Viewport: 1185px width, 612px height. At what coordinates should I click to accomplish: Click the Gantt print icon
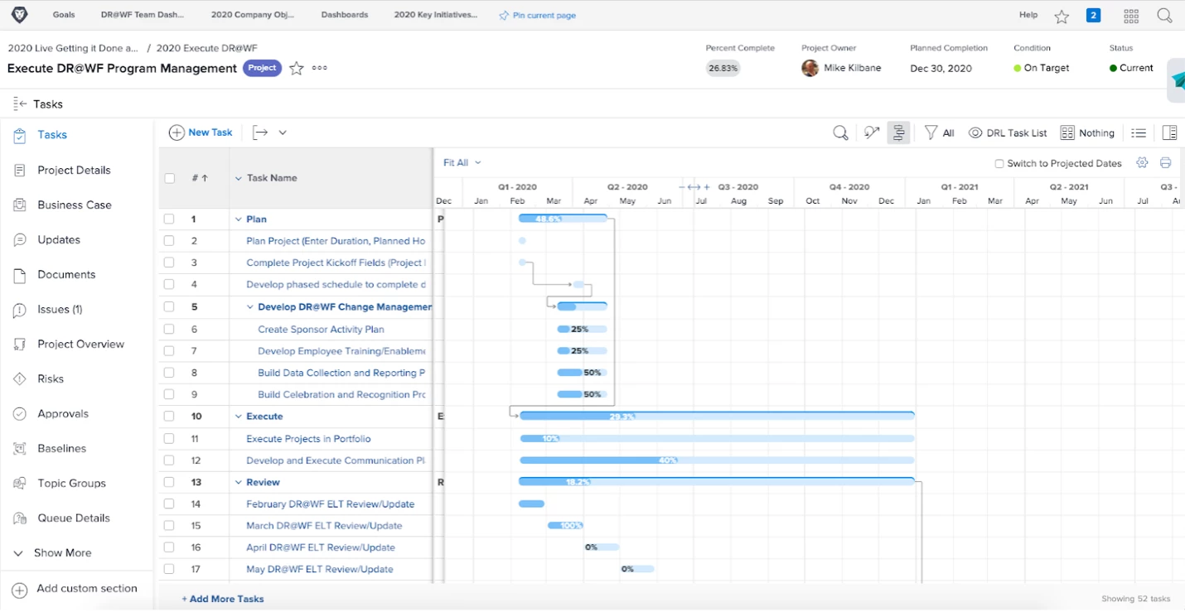pos(1166,163)
